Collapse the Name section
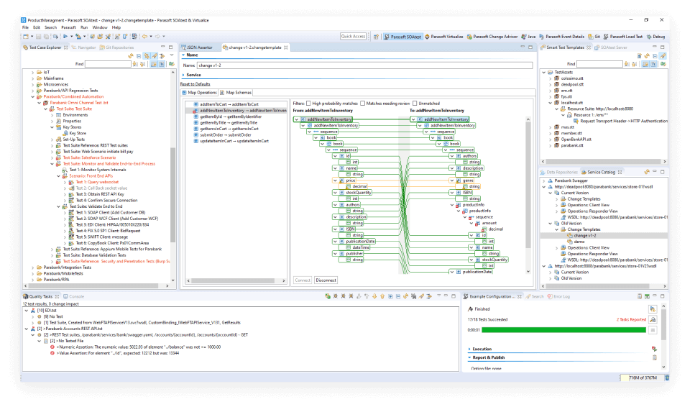The image size is (690, 407). (x=183, y=55)
